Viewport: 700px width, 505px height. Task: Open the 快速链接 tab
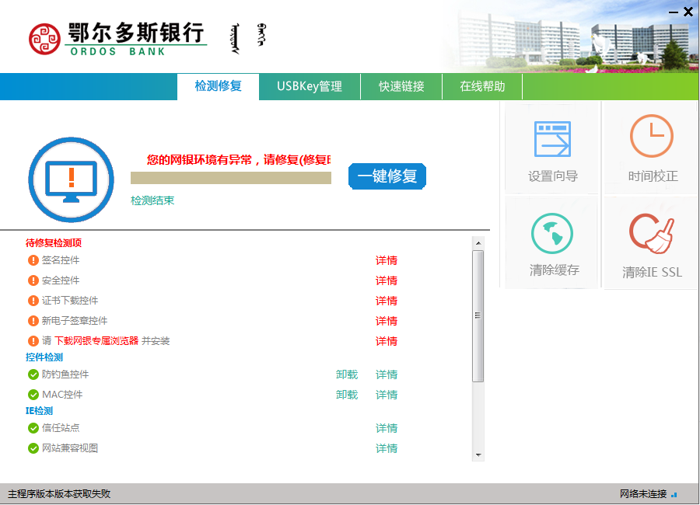click(401, 86)
